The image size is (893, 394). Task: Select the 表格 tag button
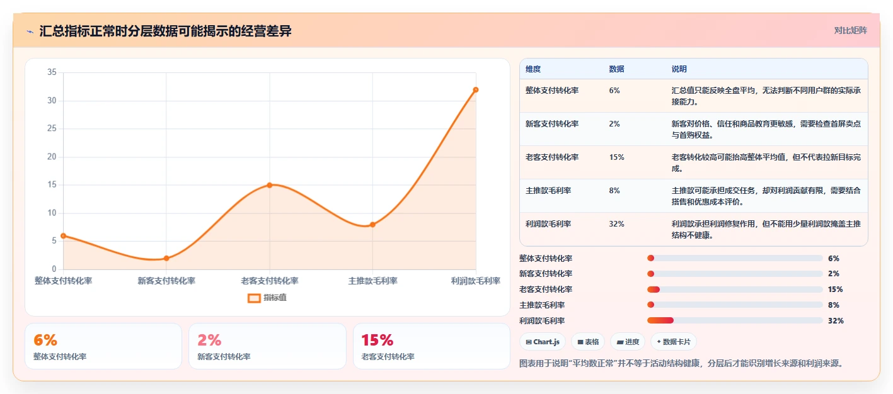coord(587,342)
